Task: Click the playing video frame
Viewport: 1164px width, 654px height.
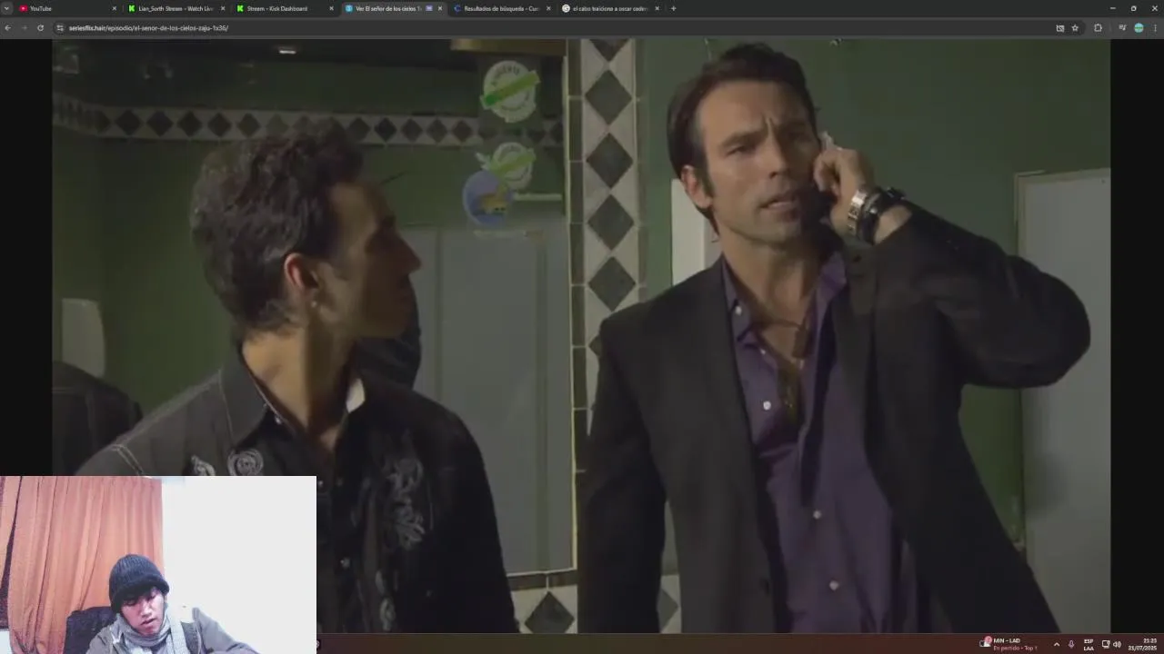Action: tap(581, 335)
